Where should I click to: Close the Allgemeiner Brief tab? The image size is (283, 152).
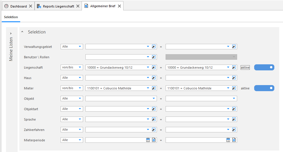coord(119,6)
